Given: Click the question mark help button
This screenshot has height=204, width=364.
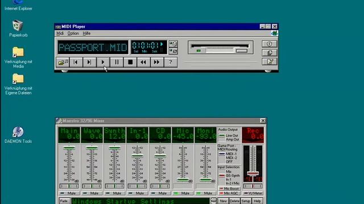Looking at the screenshot, I should pyautogui.click(x=171, y=62).
